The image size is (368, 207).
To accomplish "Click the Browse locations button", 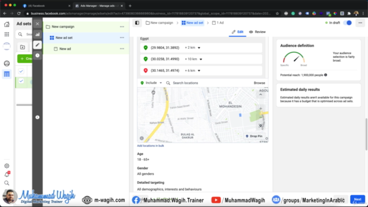I will coord(259,83).
